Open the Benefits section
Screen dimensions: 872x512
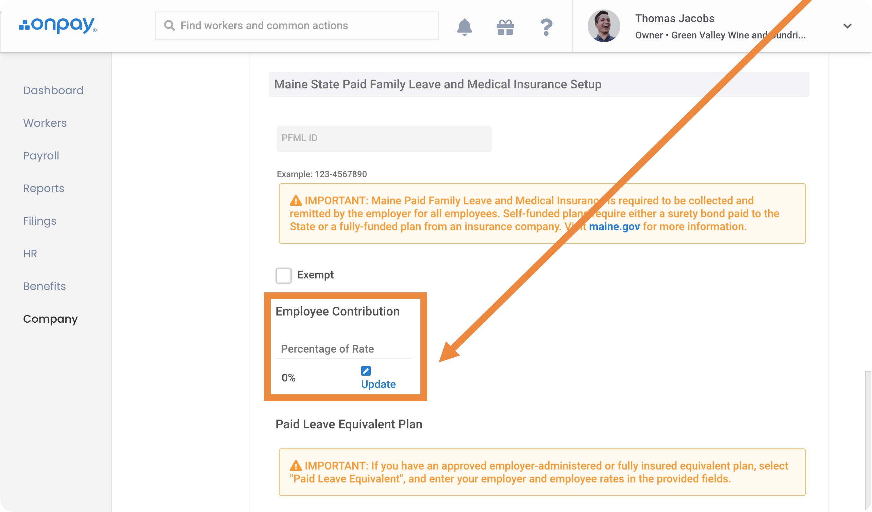click(44, 286)
